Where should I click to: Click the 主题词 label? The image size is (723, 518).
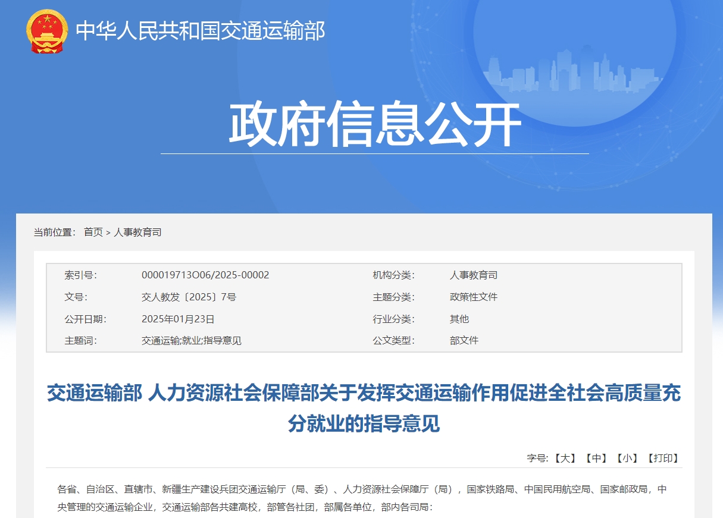click(x=81, y=341)
